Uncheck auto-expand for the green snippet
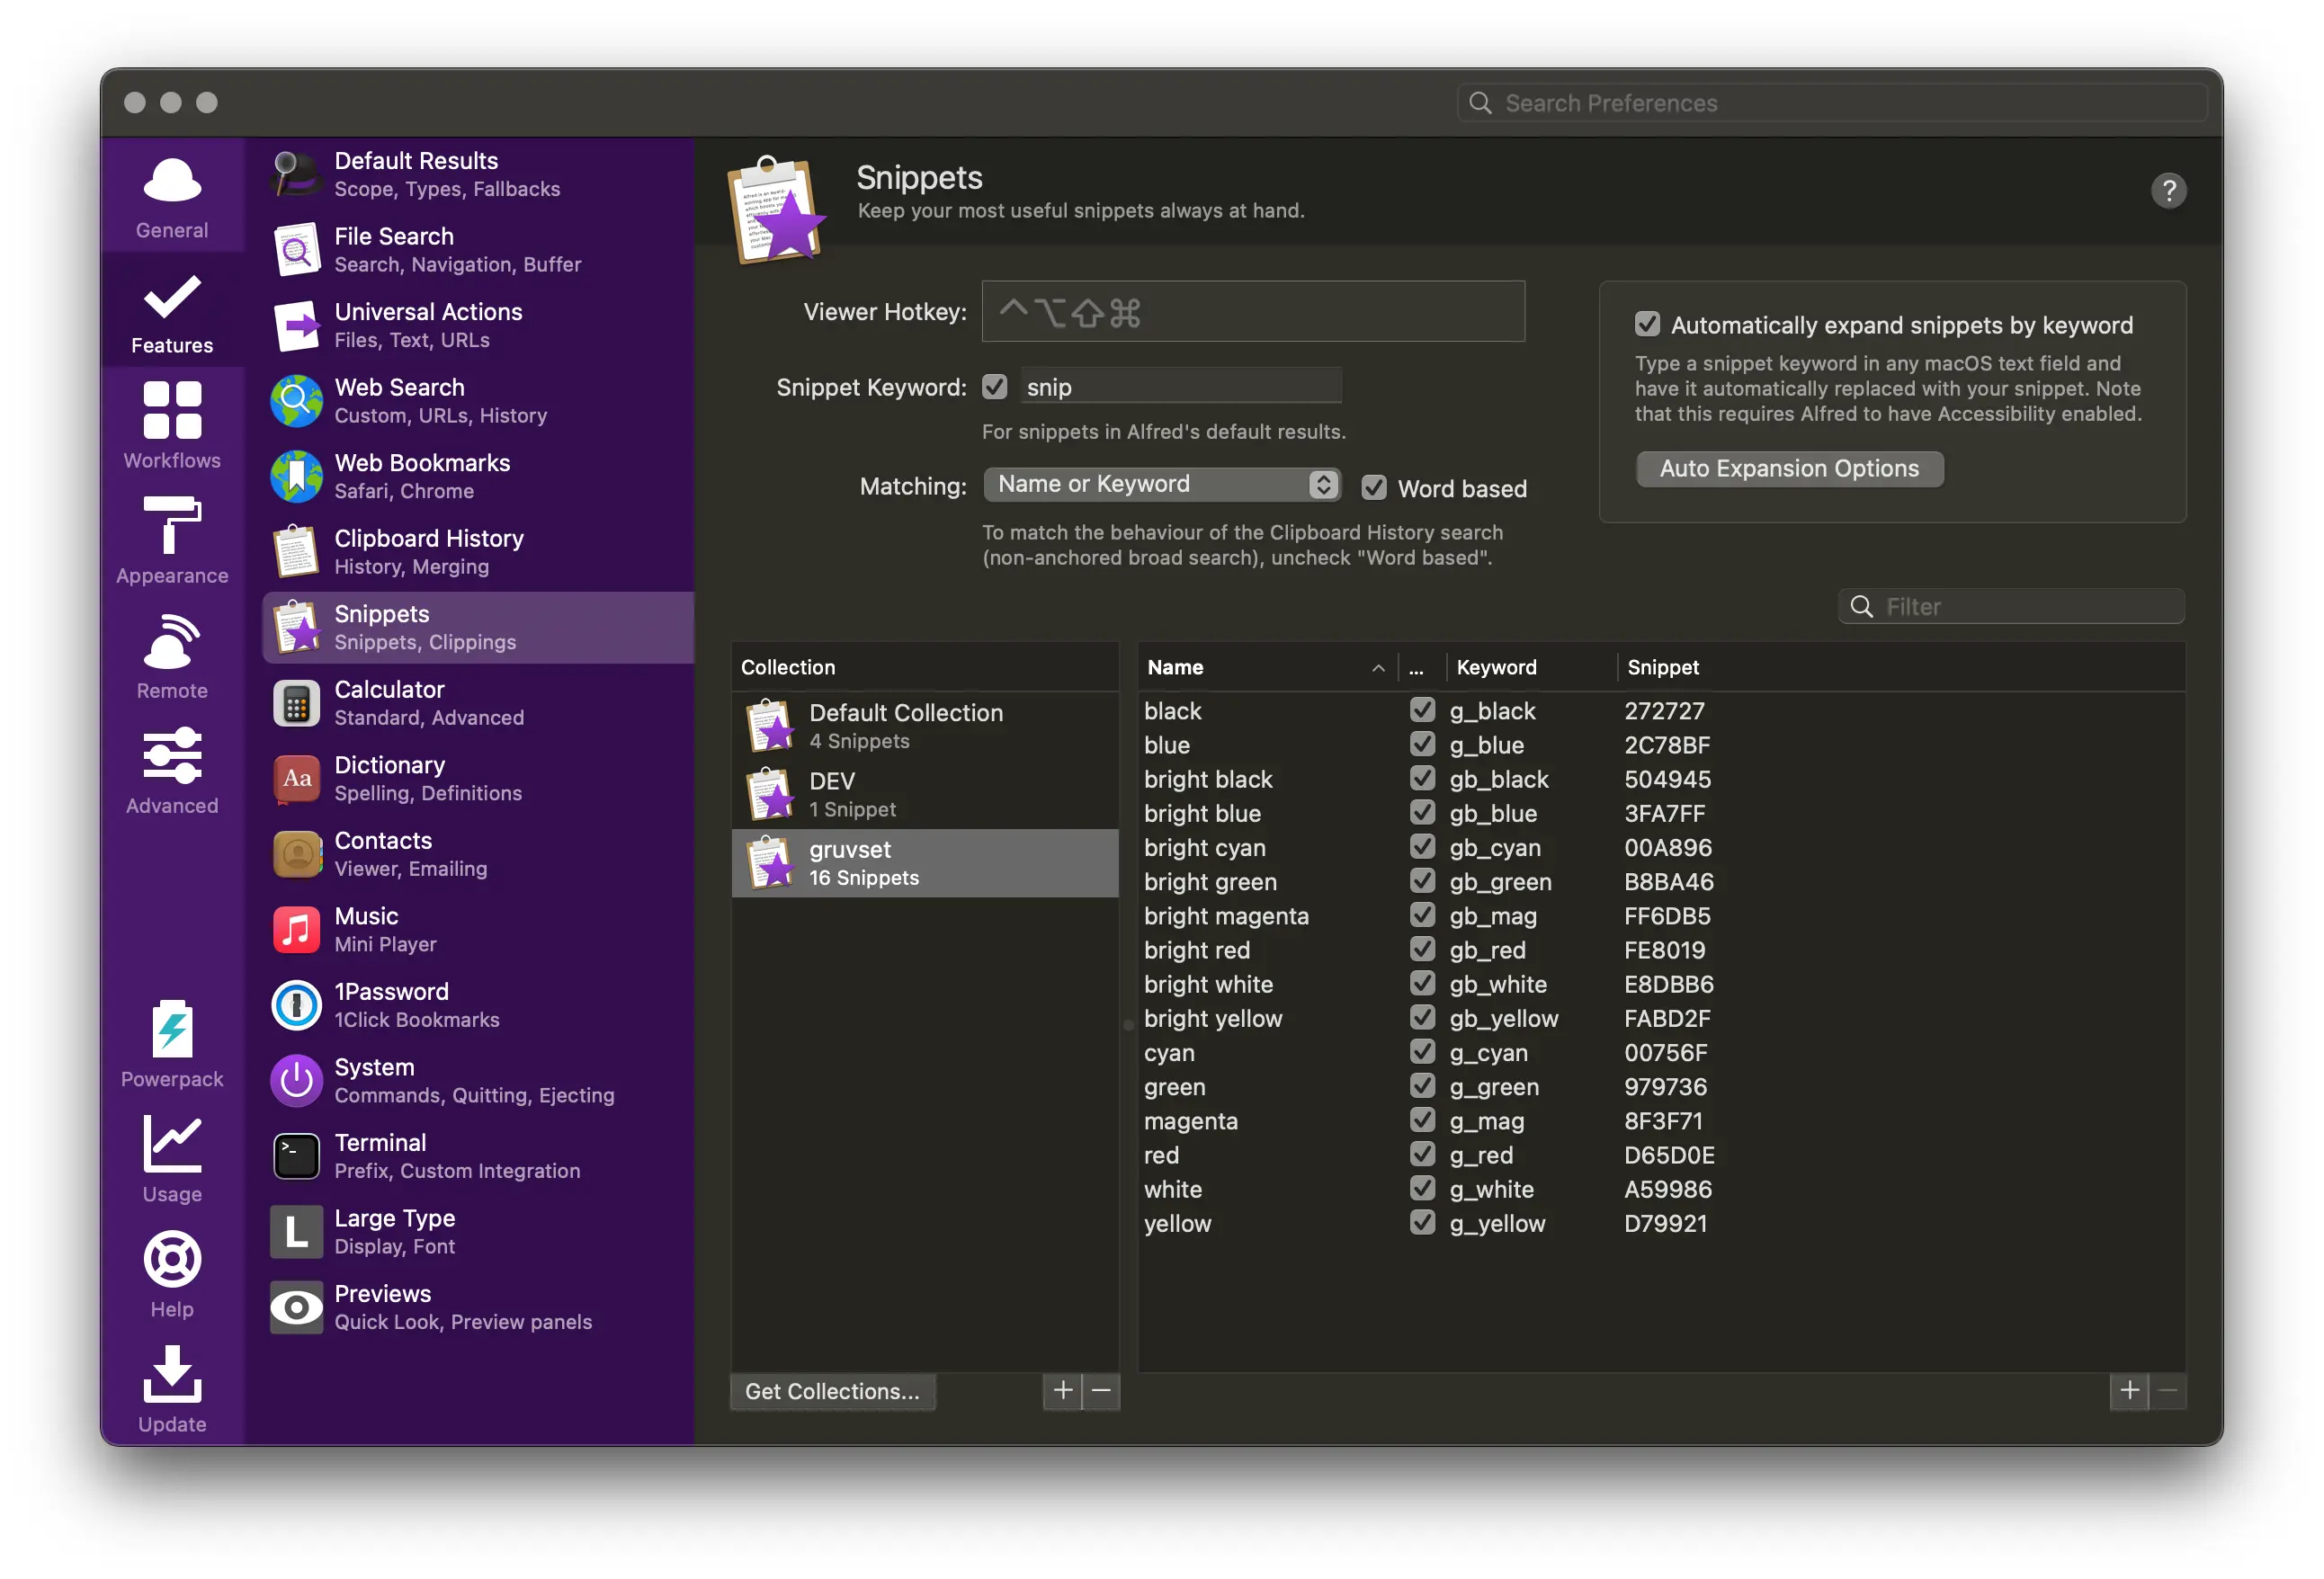2324x1579 pixels. tap(1422, 1085)
